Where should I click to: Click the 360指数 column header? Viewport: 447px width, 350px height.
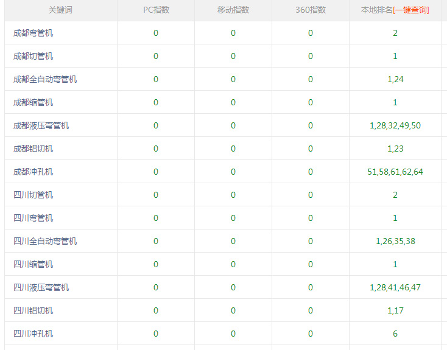point(311,10)
